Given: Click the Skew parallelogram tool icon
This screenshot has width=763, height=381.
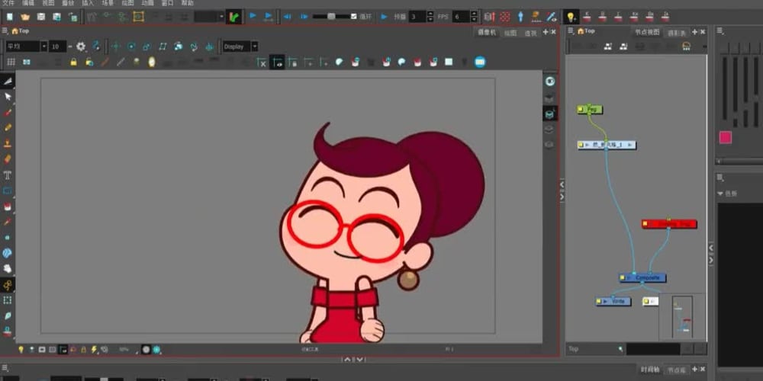Looking at the screenshot, I should point(163,46).
